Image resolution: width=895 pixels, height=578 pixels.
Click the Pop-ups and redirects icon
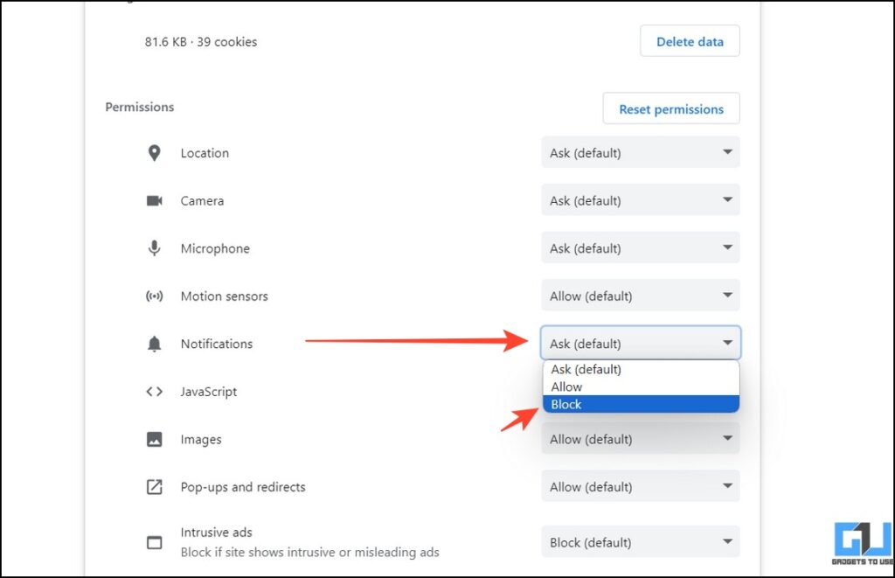pyautogui.click(x=154, y=486)
